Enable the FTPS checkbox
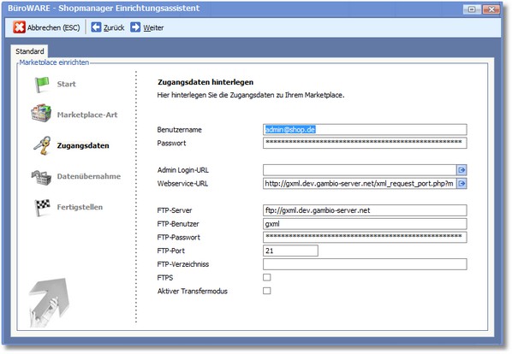512x354 pixels. point(267,277)
